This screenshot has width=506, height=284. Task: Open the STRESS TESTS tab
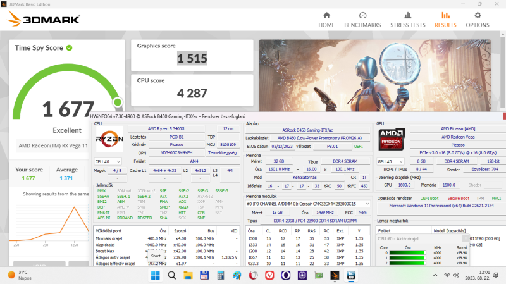pos(408,20)
